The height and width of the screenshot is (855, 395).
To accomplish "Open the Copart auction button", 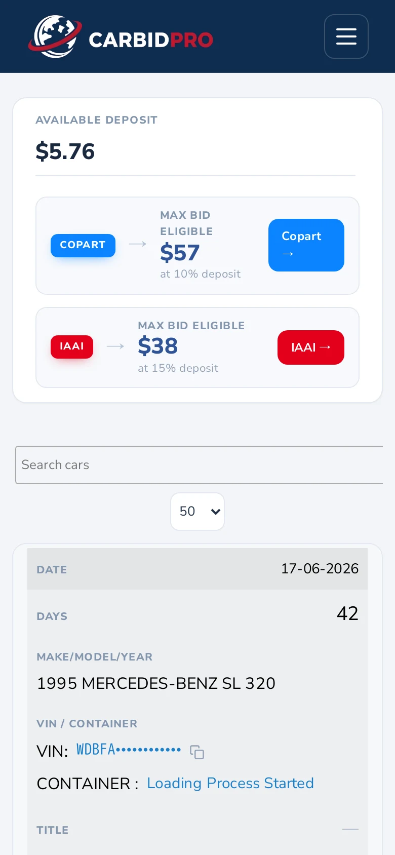I will [x=306, y=245].
